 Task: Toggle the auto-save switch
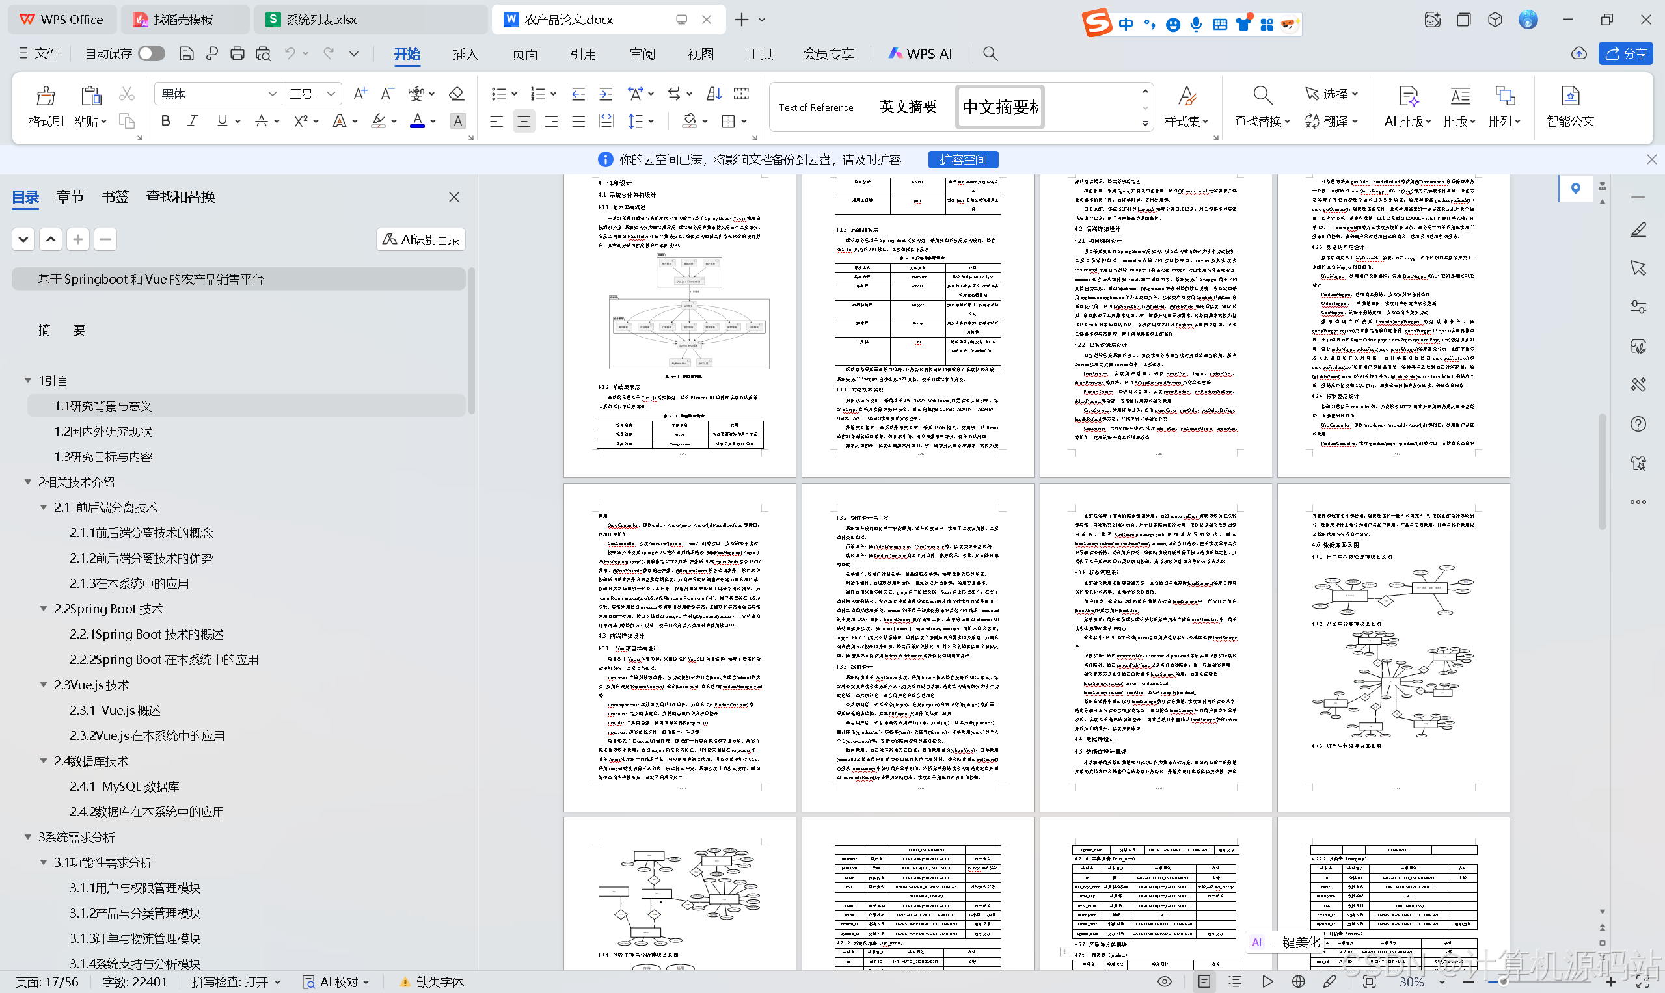pos(152,53)
